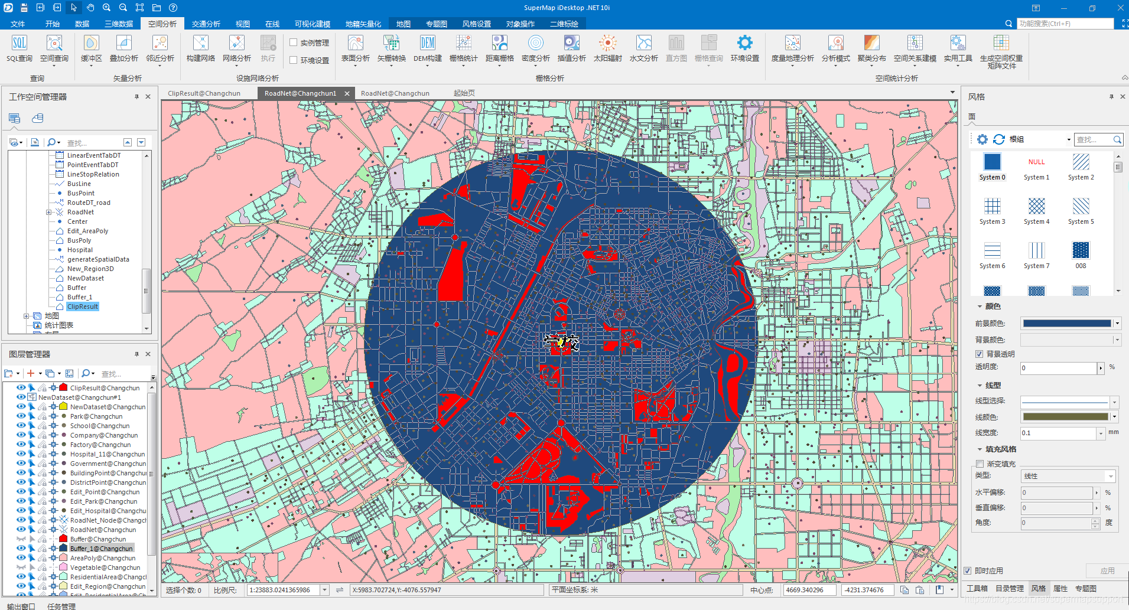Viewport: 1129px width, 610px height.
Task: Click the style panel settings gear
Action: [982, 139]
